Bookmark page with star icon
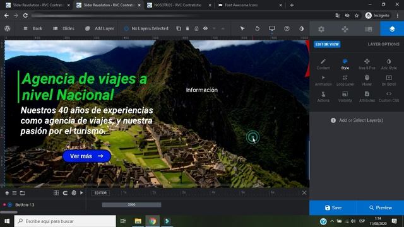Screen dimensions: 404x227 357,16
